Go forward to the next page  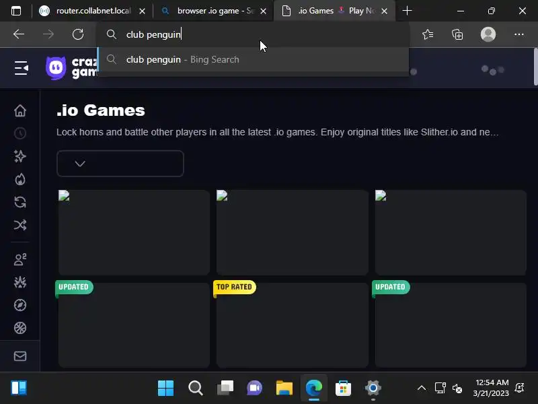(48, 34)
